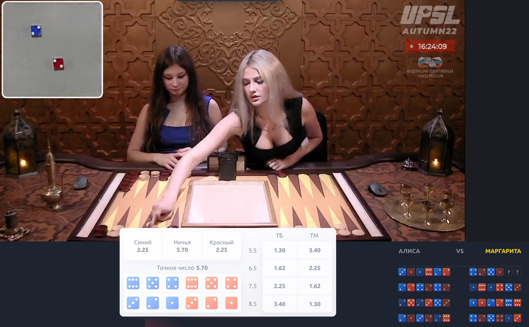Image resolution: width=529 pixels, height=327 pixels.
Task: Pick the red one dice icon
Action: (x=232, y=303)
